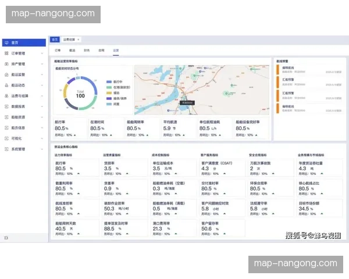The image size is (349, 279).
Task: Click 目标市场份额 34.5% card
Action: click(x=319, y=208)
